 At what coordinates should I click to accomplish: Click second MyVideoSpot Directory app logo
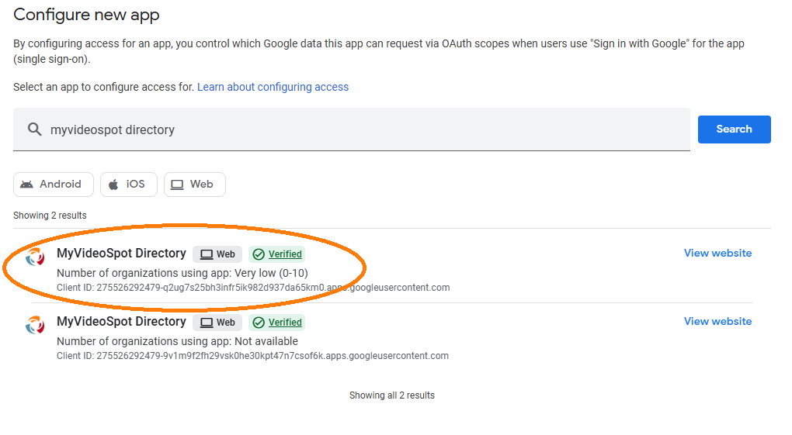pyautogui.click(x=35, y=325)
